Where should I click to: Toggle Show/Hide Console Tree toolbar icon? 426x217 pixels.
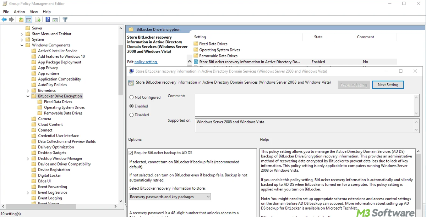coord(28,20)
